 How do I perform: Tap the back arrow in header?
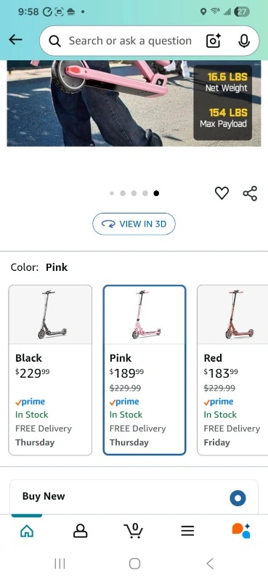pyautogui.click(x=15, y=40)
